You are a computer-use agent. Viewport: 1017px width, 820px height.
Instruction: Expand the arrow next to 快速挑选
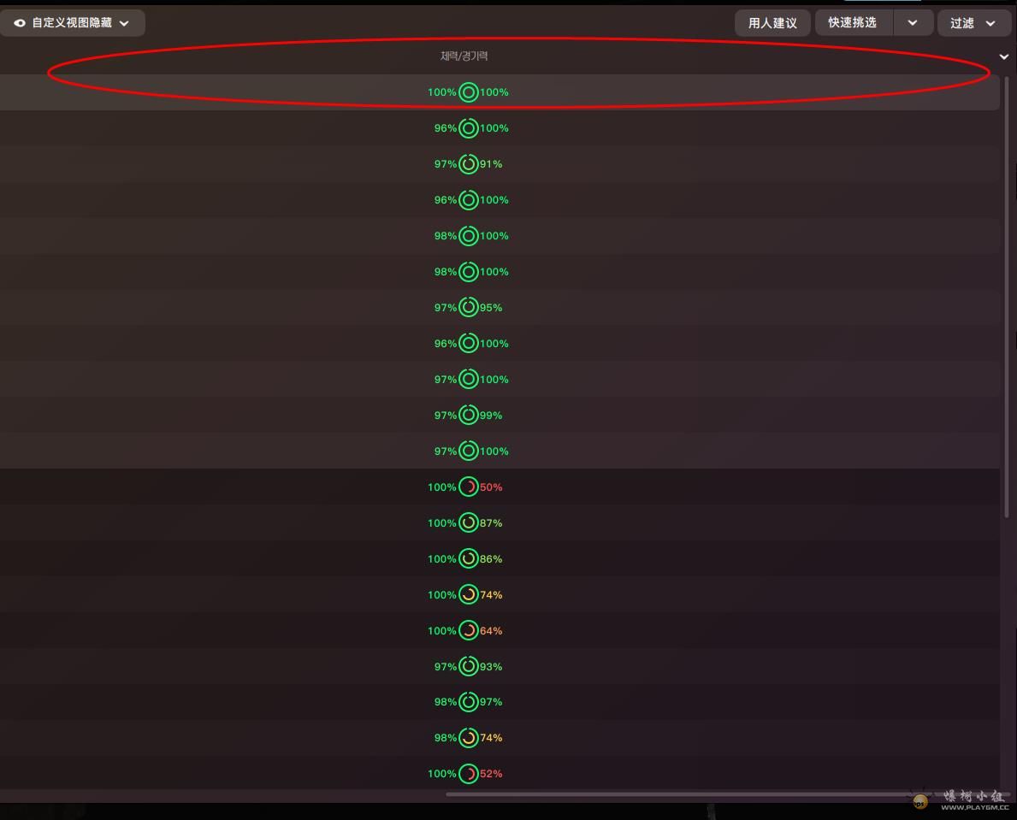[x=913, y=23]
